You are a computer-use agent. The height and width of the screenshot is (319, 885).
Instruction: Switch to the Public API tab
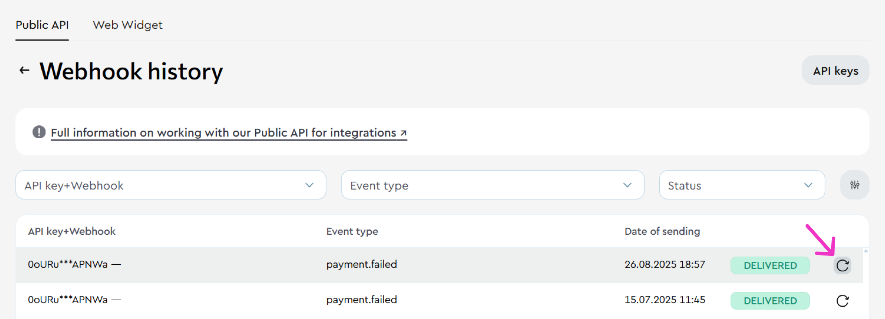pos(42,25)
